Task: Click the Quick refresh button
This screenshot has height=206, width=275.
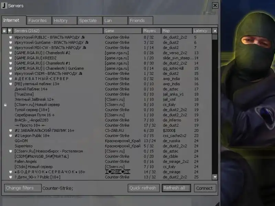Action: (144, 188)
